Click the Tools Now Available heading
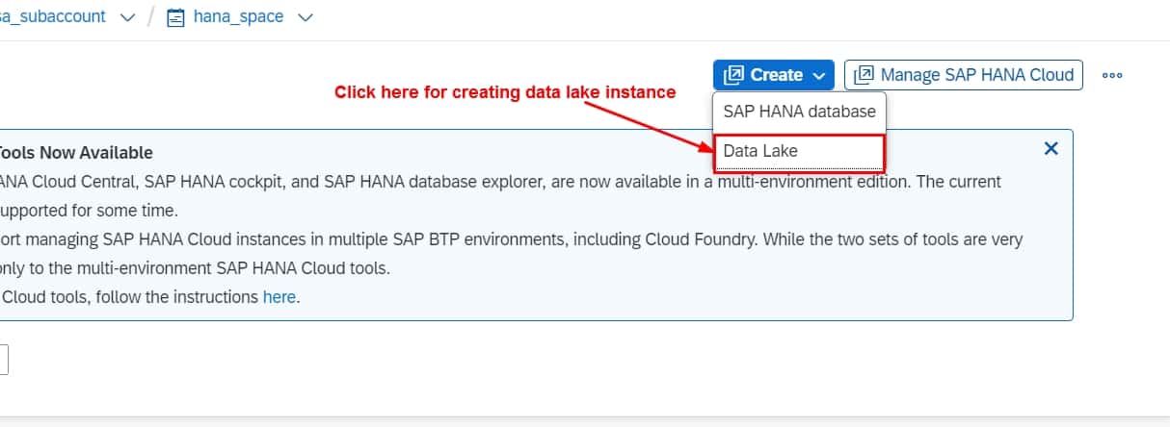 (74, 153)
